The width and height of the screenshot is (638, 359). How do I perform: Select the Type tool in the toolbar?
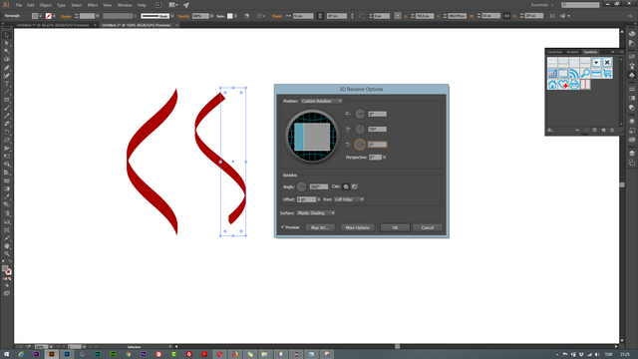coord(7,84)
